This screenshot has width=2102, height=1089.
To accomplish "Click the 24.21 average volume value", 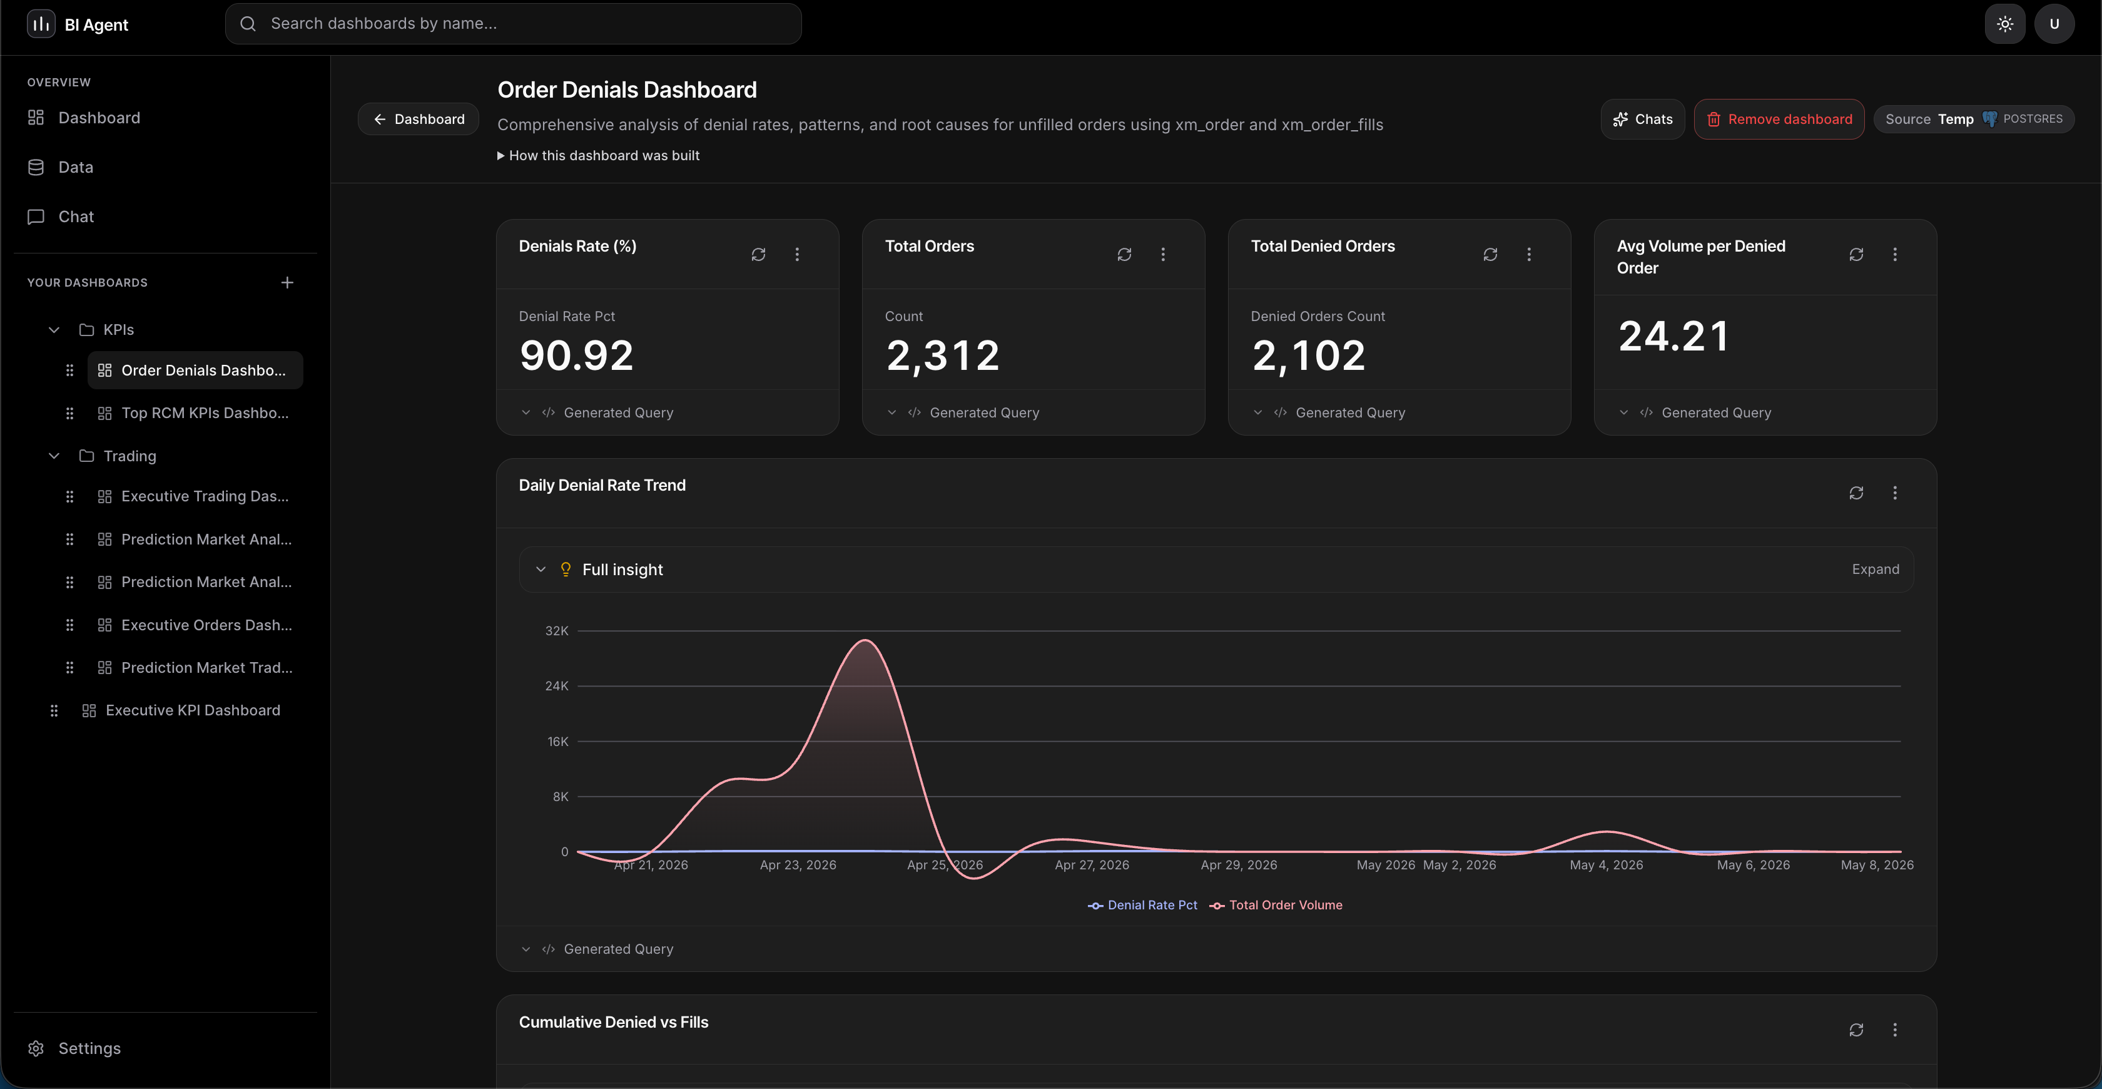I will point(1673,336).
